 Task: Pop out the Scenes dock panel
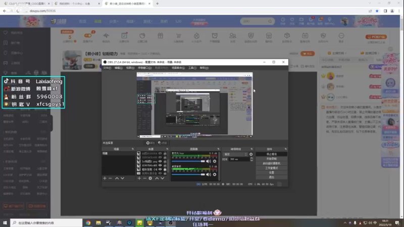pos(133,149)
